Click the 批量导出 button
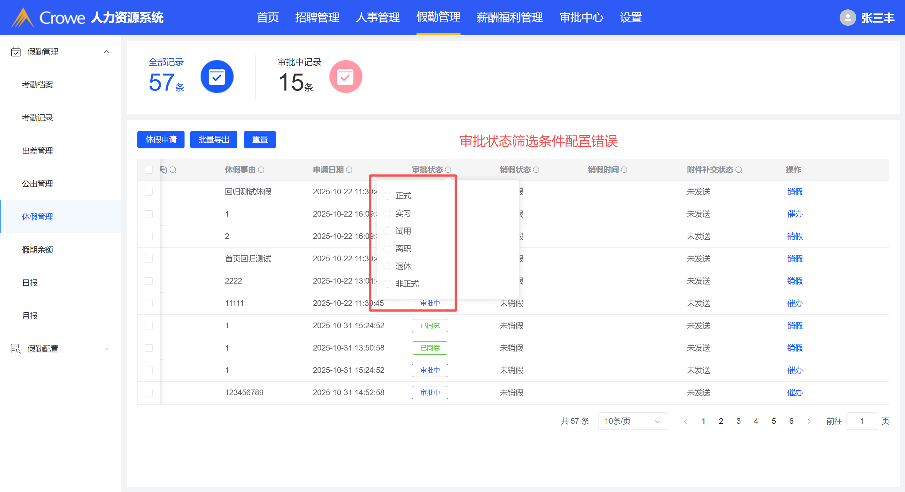 pyautogui.click(x=214, y=140)
